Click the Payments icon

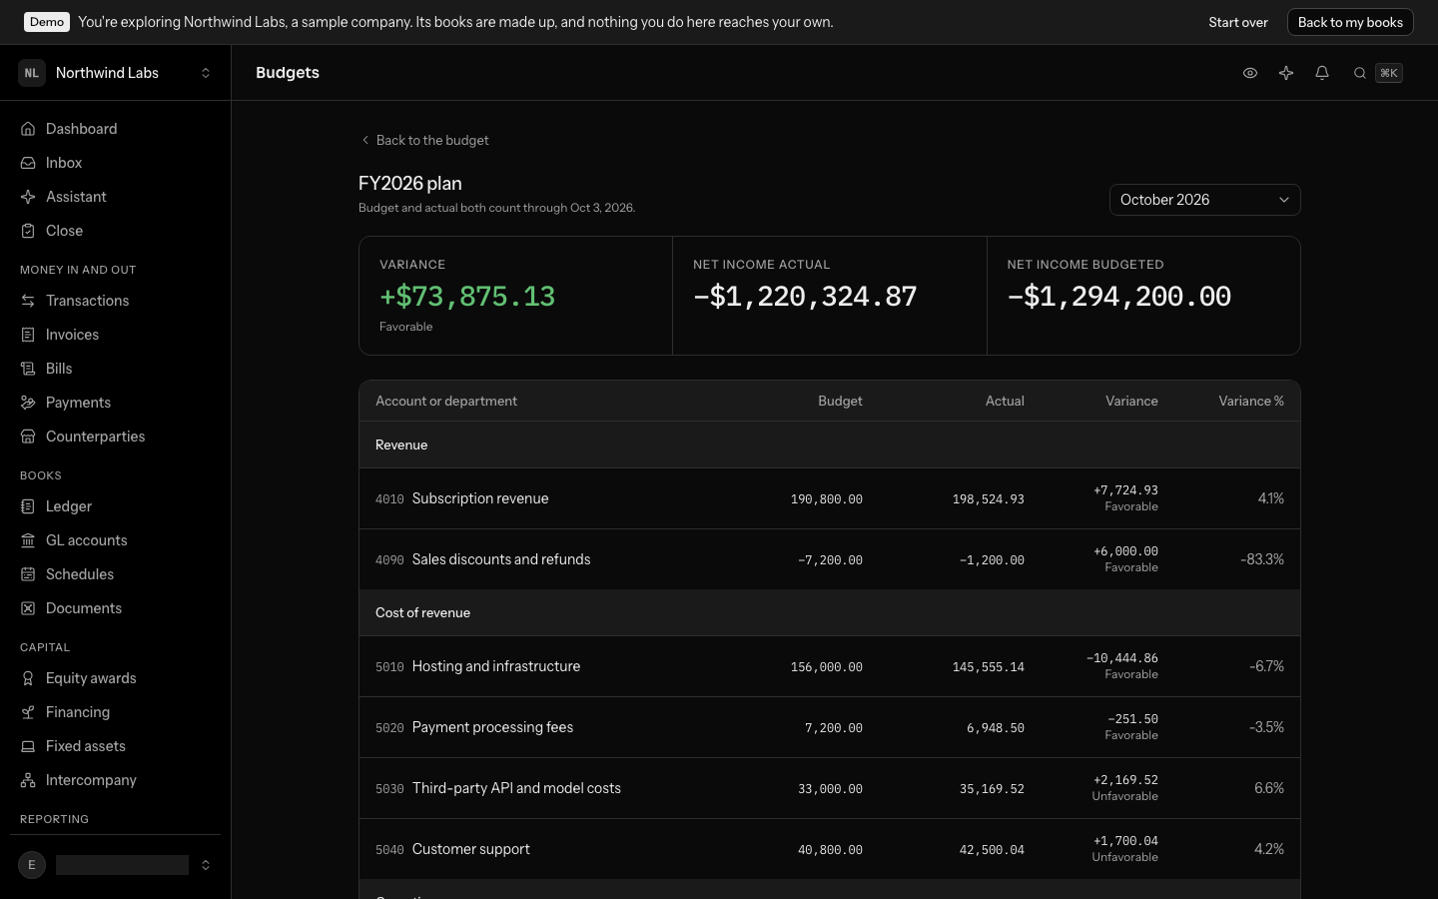(28, 403)
